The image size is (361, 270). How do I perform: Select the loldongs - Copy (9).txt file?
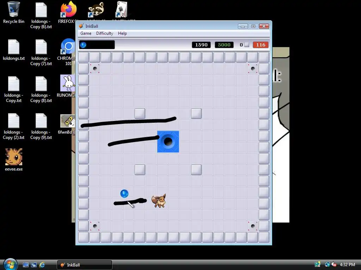(x=41, y=126)
